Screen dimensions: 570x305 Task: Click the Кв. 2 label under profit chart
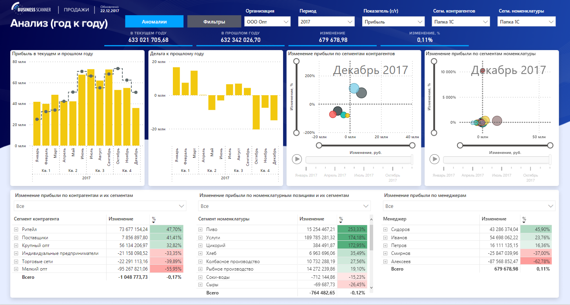tap(73, 171)
